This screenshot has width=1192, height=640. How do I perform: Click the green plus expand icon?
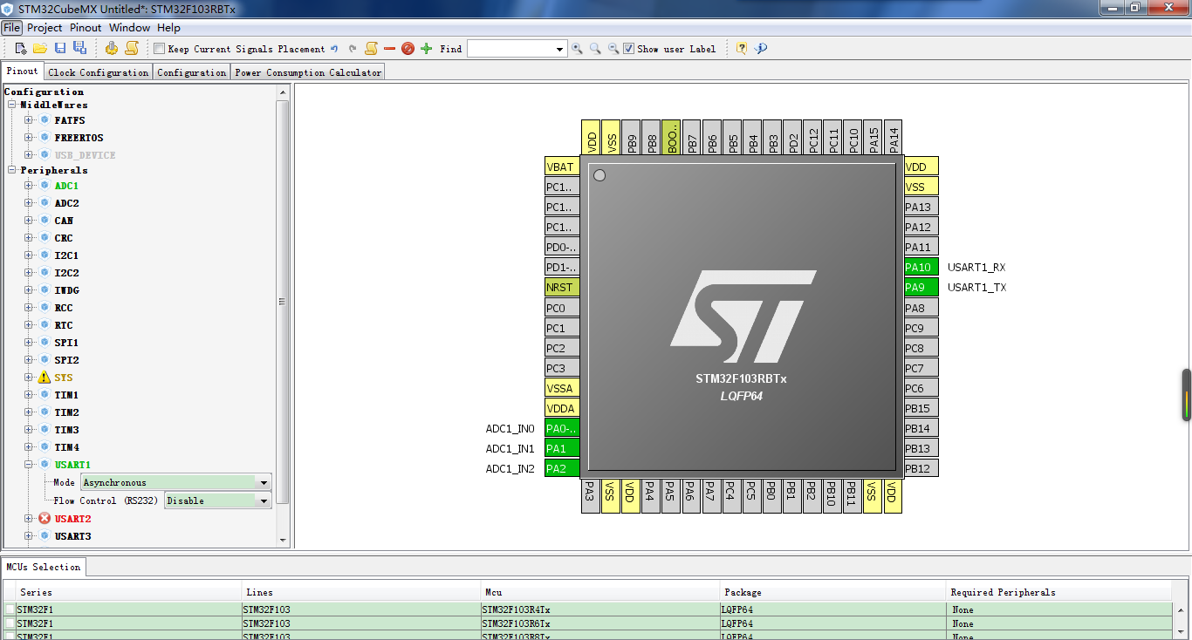tap(427, 49)
